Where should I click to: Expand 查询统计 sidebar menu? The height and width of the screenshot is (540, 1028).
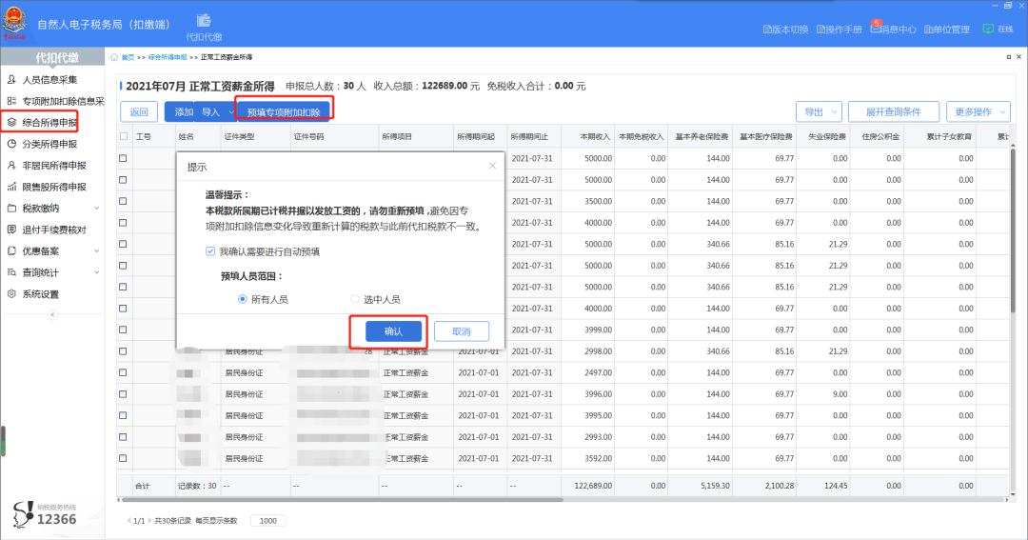[x=52, y=272]
